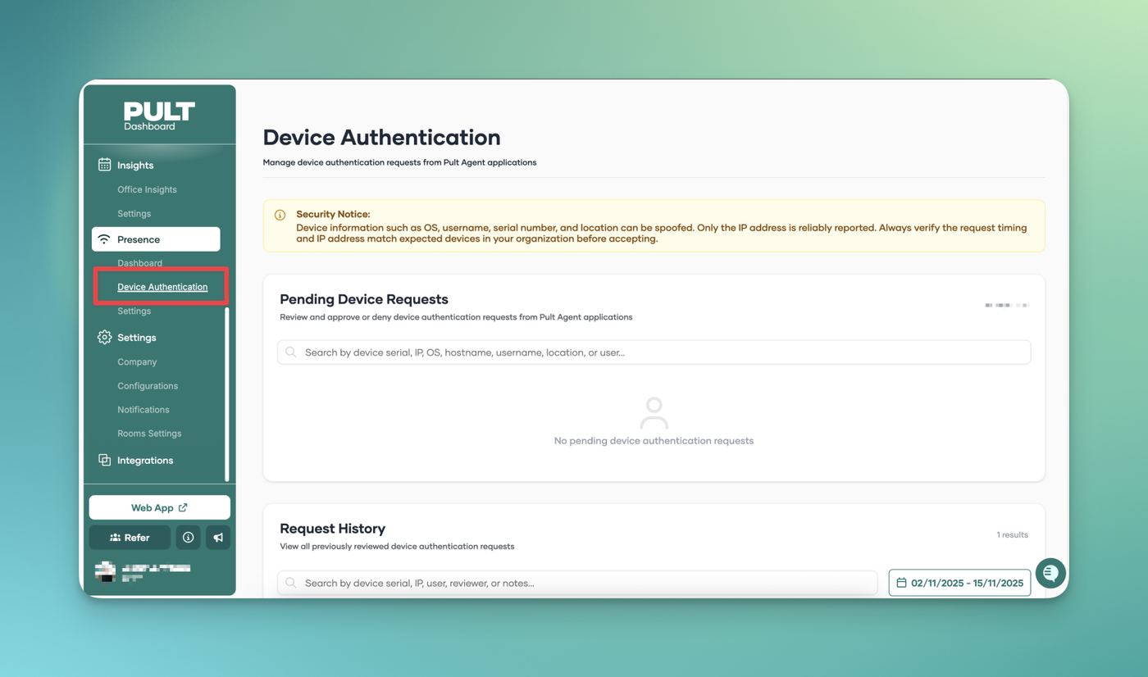Viewport: 1148px width, 677px height.
Task: Click the sidebar vertical scrollbar
Action: point(227,393)
